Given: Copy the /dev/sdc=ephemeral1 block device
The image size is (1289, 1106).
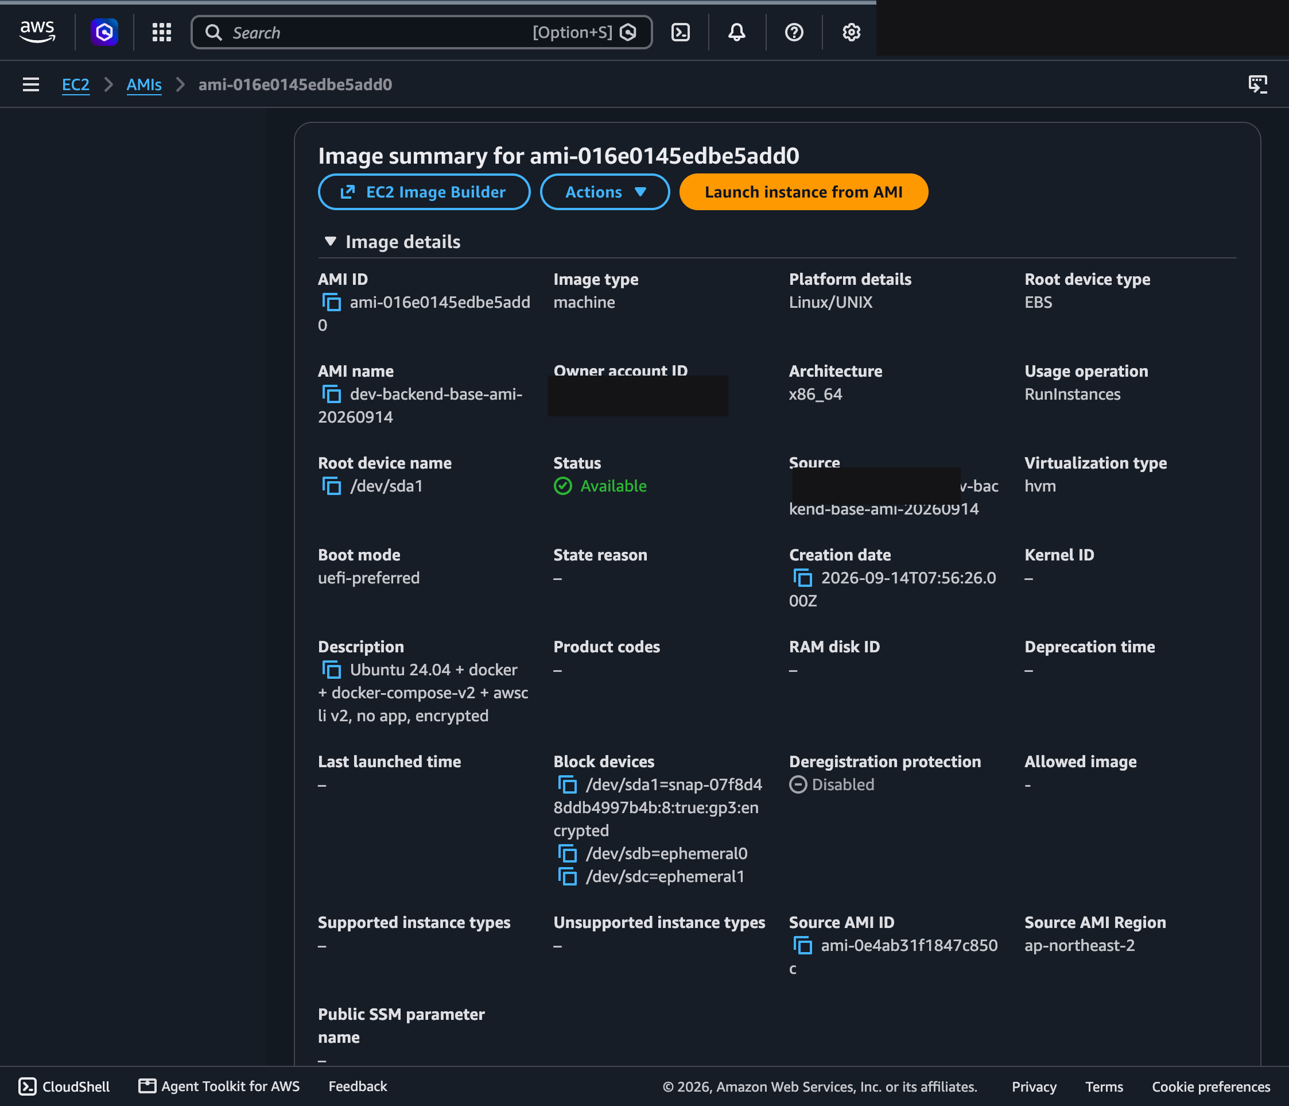Looking at the screenshot, I should coord(568,877).
